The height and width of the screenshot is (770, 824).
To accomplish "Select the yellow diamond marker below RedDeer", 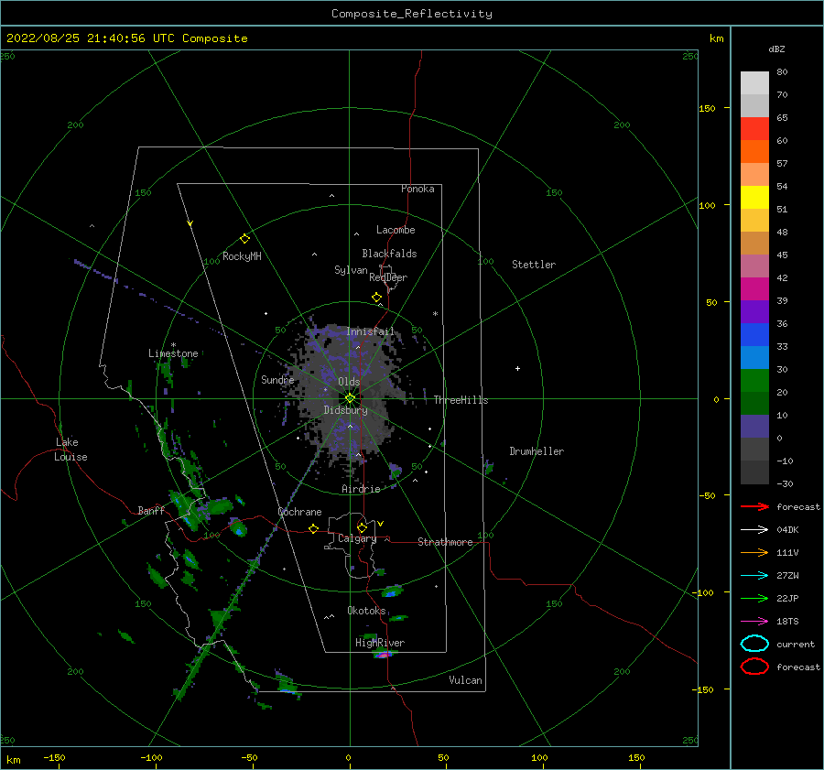I will click(376, 298).
